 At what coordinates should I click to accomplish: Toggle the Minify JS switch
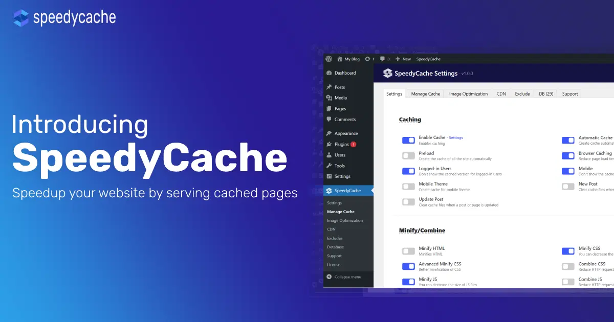[408, 282]
